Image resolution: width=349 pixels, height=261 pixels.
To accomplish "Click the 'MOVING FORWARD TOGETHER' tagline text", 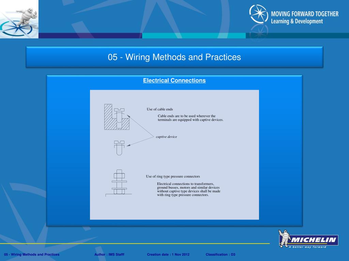I will point(305,14).
